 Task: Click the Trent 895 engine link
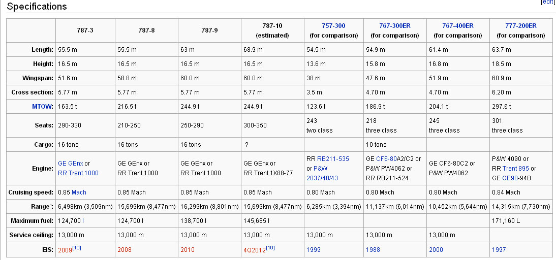(516, 169)
